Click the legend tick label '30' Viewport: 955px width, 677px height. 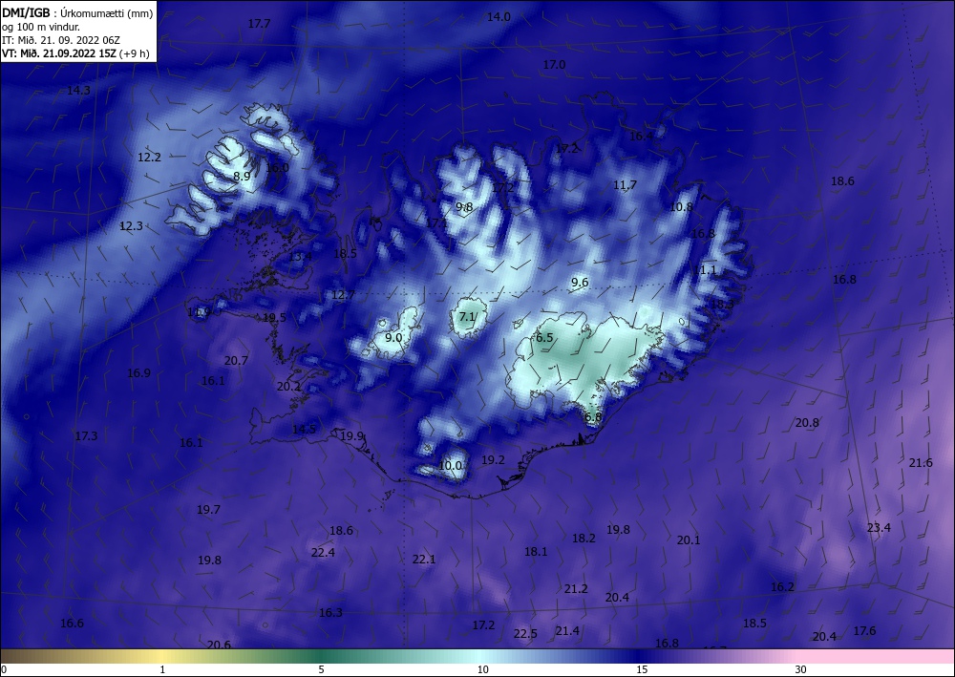coord(800,669)
